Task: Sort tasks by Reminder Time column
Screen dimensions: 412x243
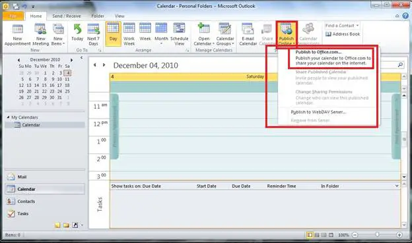Action: point(281,186)
